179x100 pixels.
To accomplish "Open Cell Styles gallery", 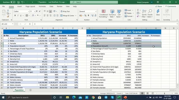I will tap(119, 14).
